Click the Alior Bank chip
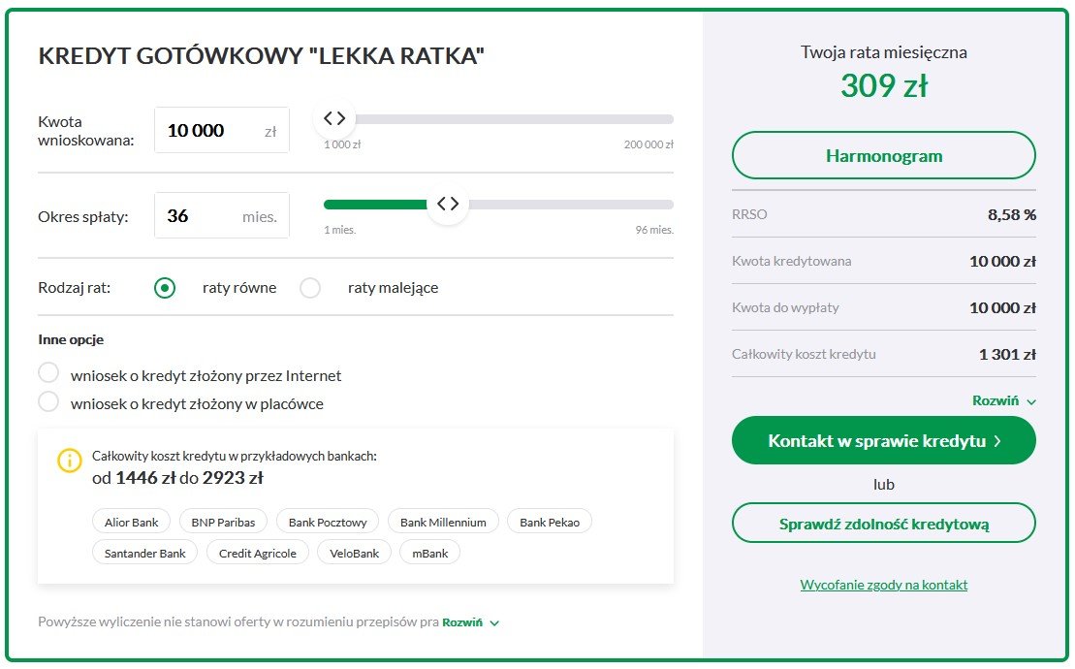Image resolution: width=1075 pixels, height=669 pixels. click(x=131, y=523)
